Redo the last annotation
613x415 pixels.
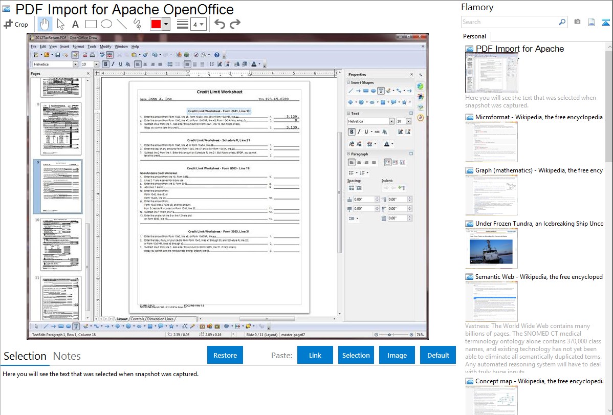click(x=235, y=24)
